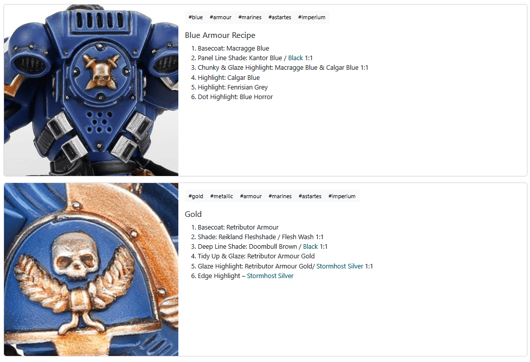Screen dimensions: 530x362
Task: Select the #armour tag in Blue Armour card
Action: point(220,17)
